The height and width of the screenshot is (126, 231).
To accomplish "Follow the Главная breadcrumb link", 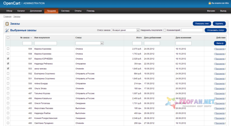I will 7,17.
